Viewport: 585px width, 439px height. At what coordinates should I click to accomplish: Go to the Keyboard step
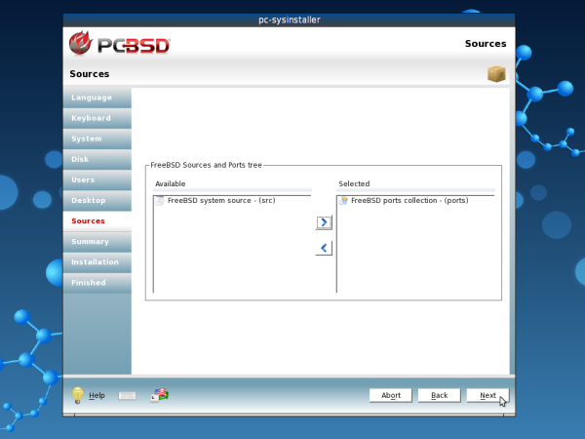click(97, 118)
